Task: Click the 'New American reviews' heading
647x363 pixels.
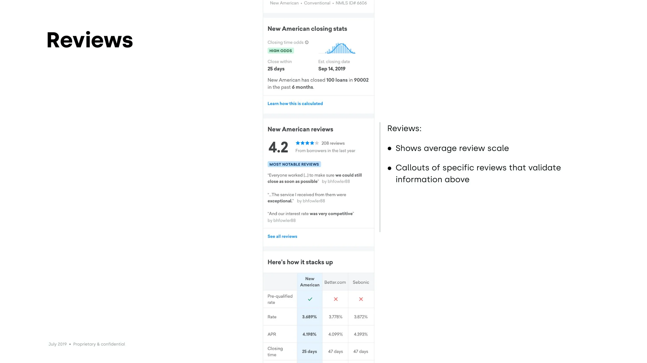Action: pyautogui.click(x=300, y=129)
